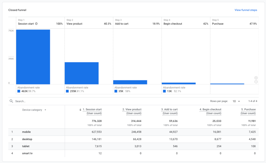This screenshot has width=266, height=163.
Task: Open the Rows per page dropdown
Action: coord(236,101)
